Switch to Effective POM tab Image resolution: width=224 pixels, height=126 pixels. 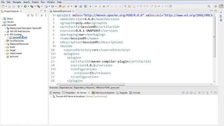point(103,87)
